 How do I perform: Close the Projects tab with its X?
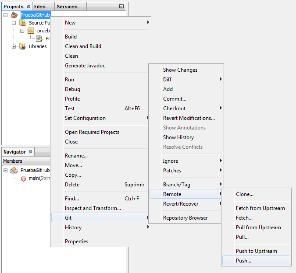pyautogui.click(x=28, y=7)
